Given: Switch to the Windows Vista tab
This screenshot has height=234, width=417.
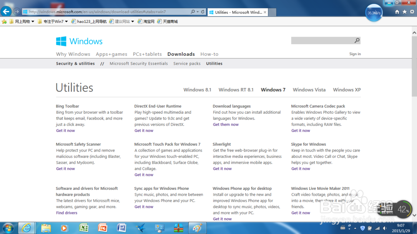Looking at the screenshot, I should pos(309,90).
